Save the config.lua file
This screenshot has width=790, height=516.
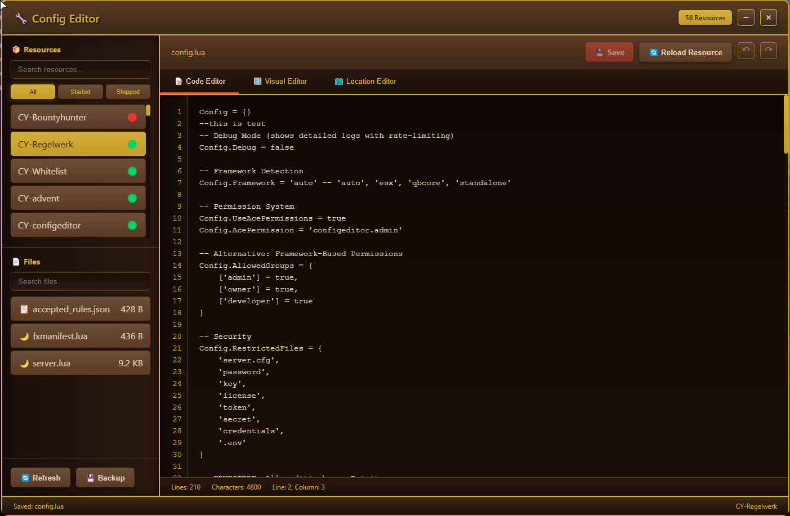pos(609,52)
